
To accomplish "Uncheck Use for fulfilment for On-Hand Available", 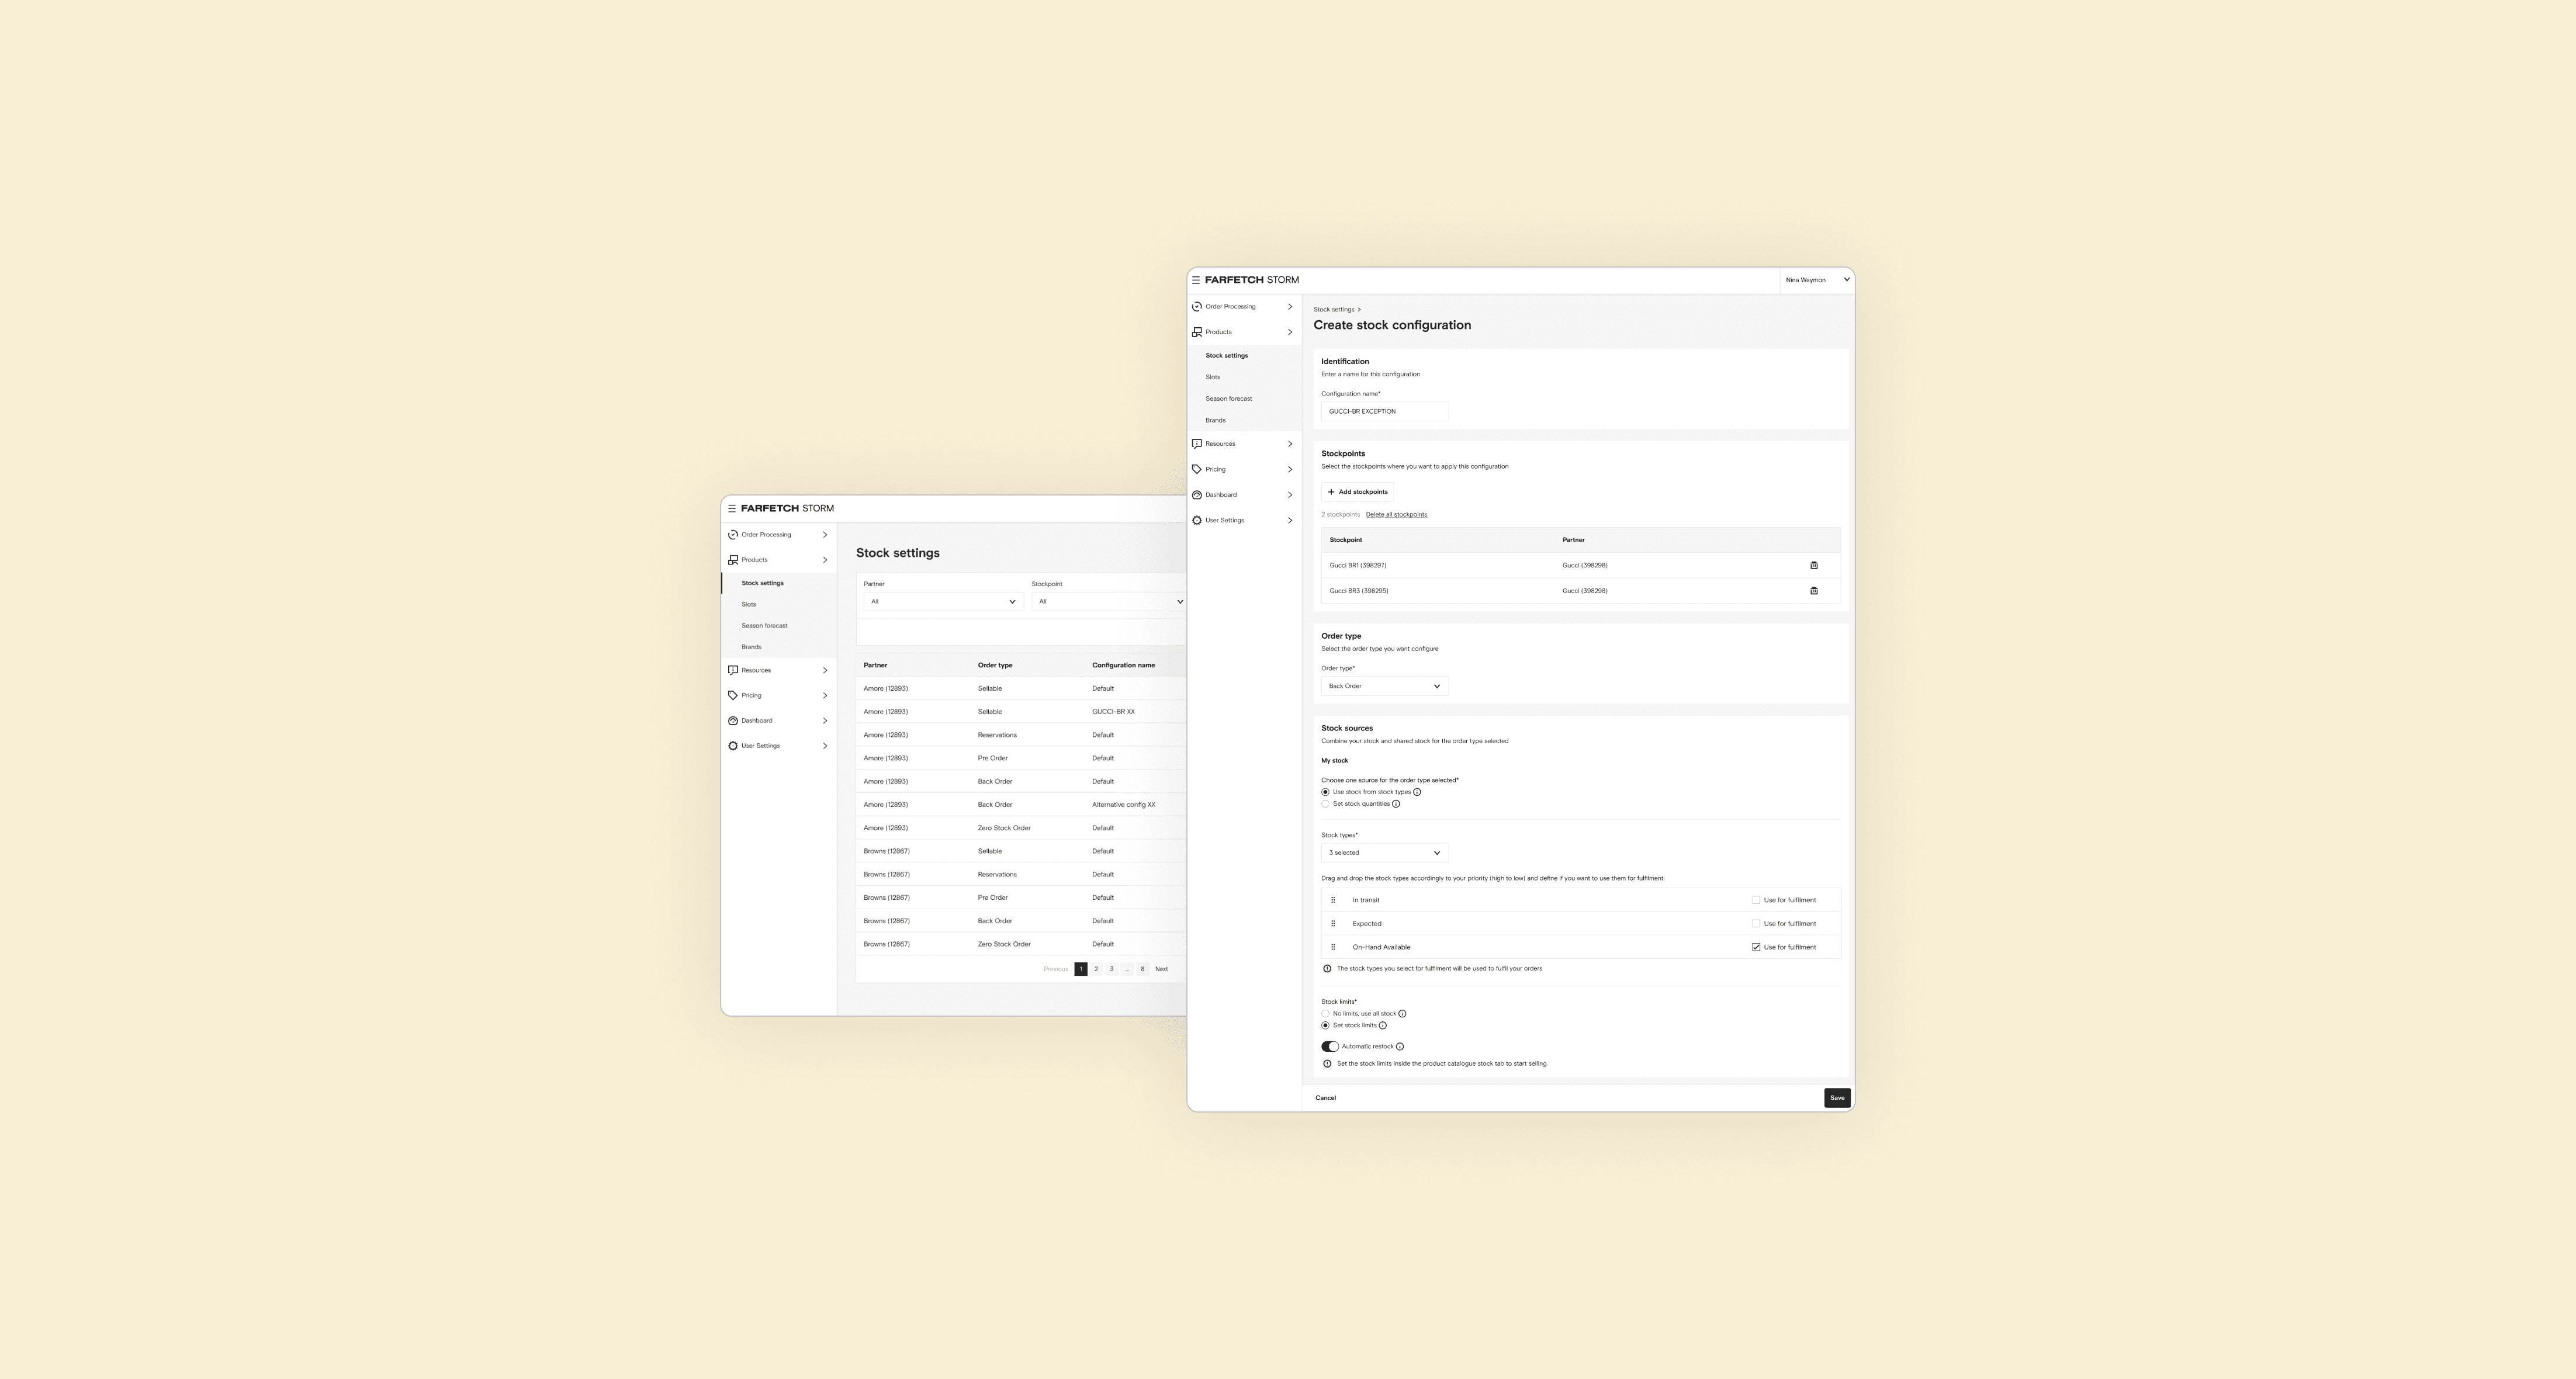I will (x=1756, y=947).
